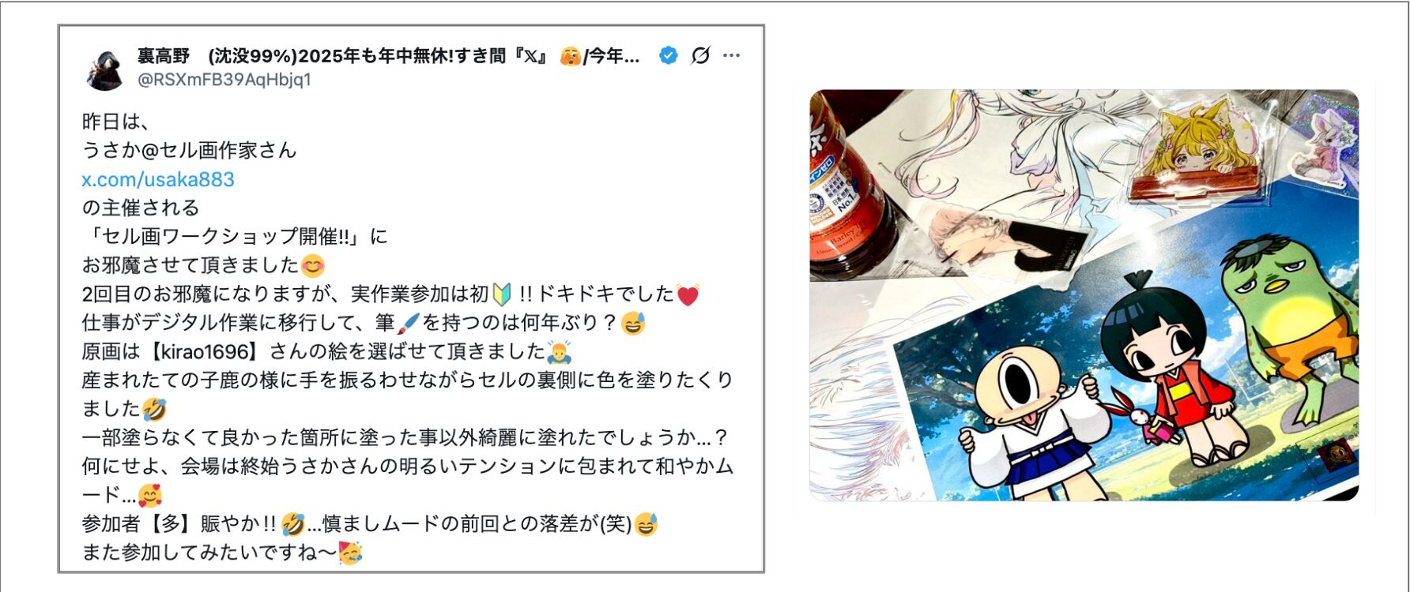The width and height of the screenshot is (1410, 592).
Task: Click the 「セル画ワークショップ開催!!」 line
Action: tap(235, 237)
